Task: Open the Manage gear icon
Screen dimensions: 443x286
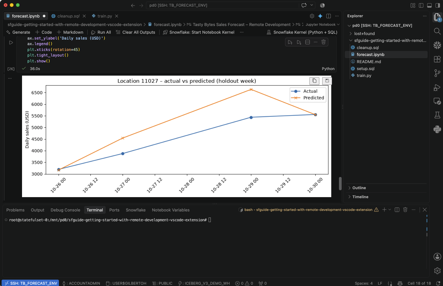Action: [437, 271]
